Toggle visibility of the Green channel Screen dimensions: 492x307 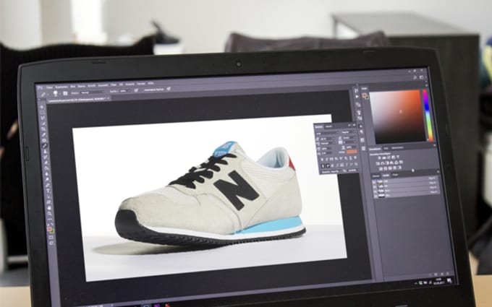(376, 191)
